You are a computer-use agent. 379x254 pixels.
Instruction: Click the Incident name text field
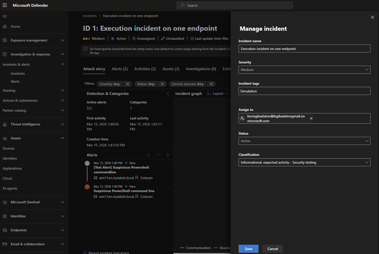point(304,49)
